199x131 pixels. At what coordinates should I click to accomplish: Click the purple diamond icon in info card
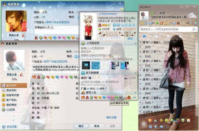108,97
